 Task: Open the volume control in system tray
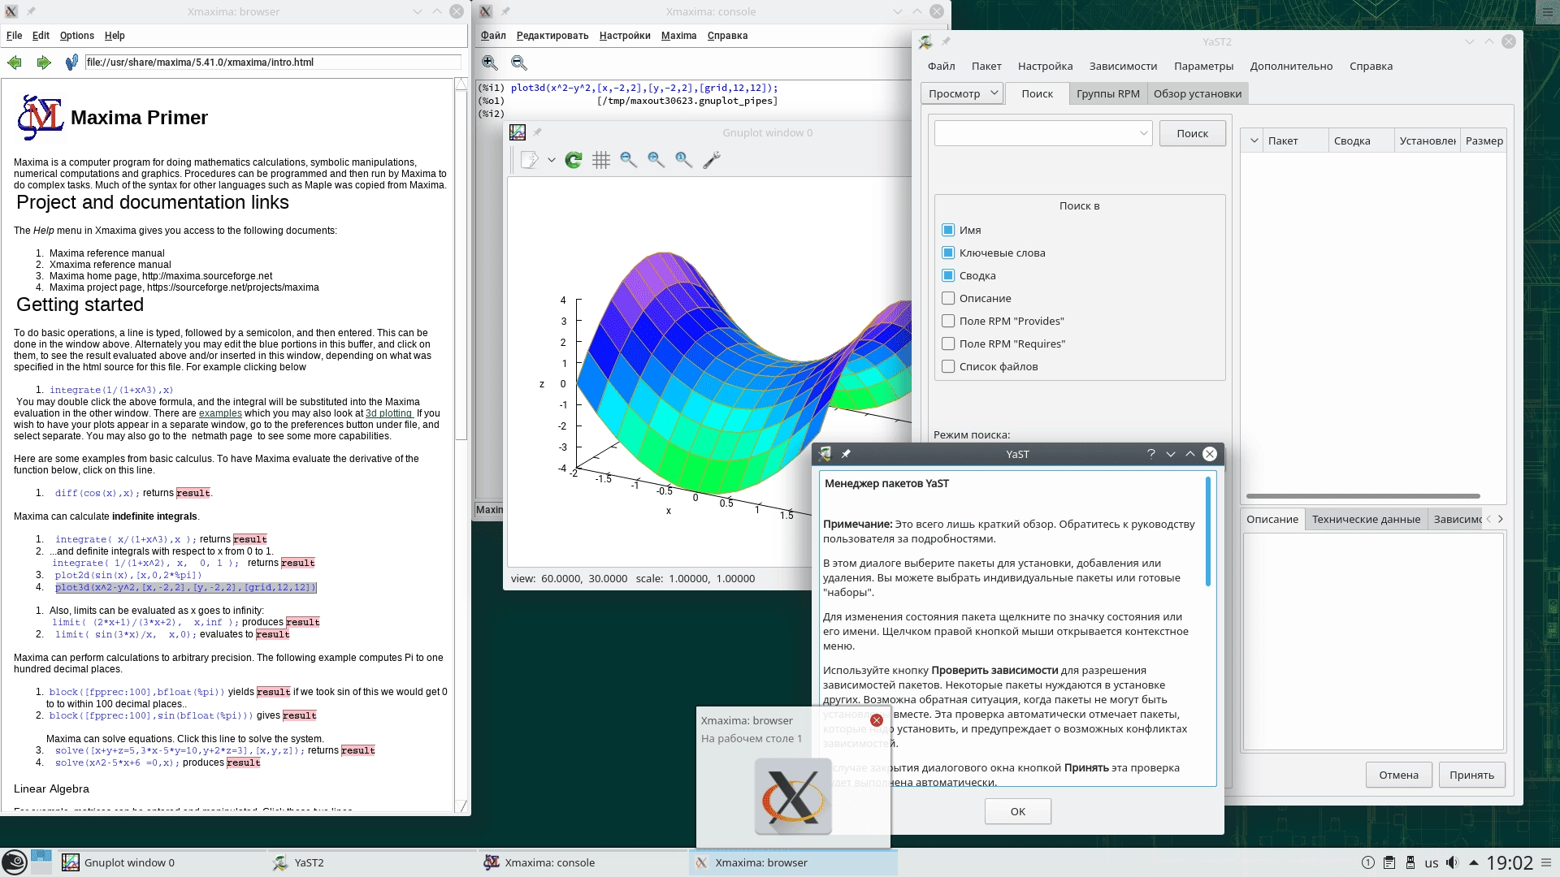pyautogui.click(x=1452, y=862)
